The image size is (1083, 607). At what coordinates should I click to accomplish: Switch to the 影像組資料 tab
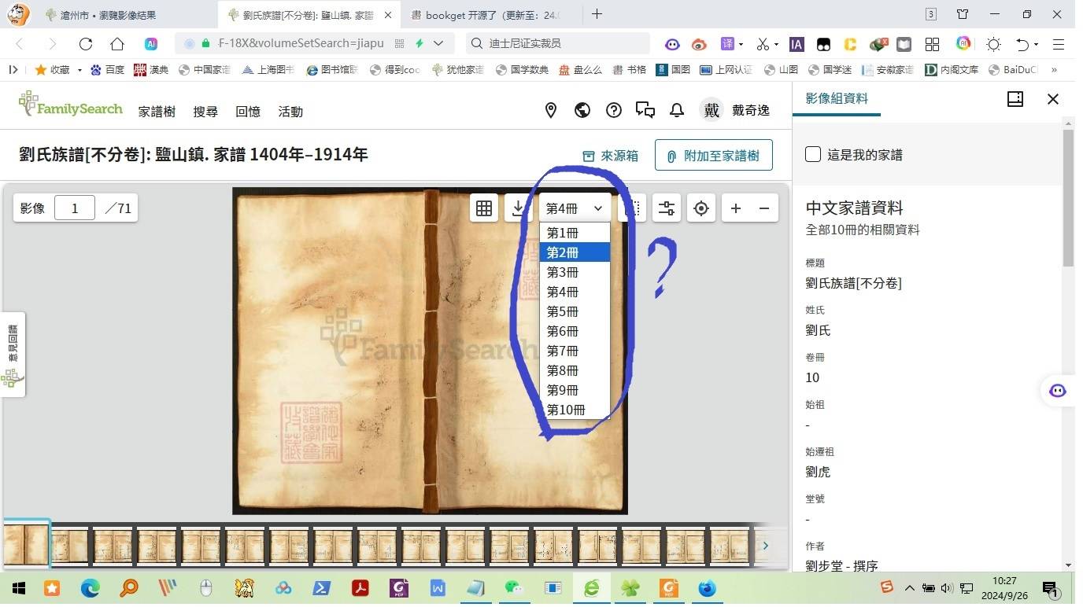pyautogui.click(x=836, y=99)
